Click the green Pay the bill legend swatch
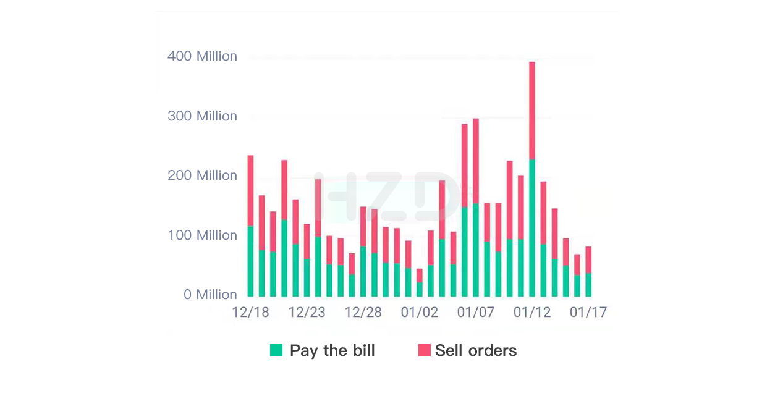The image size is (775, 396). point(276,350)
